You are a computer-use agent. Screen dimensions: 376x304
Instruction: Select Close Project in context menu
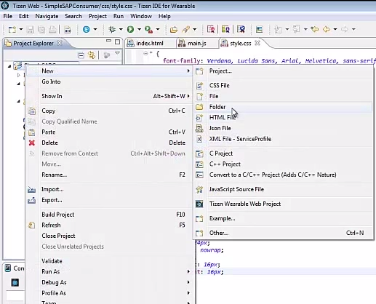(109, 236)
